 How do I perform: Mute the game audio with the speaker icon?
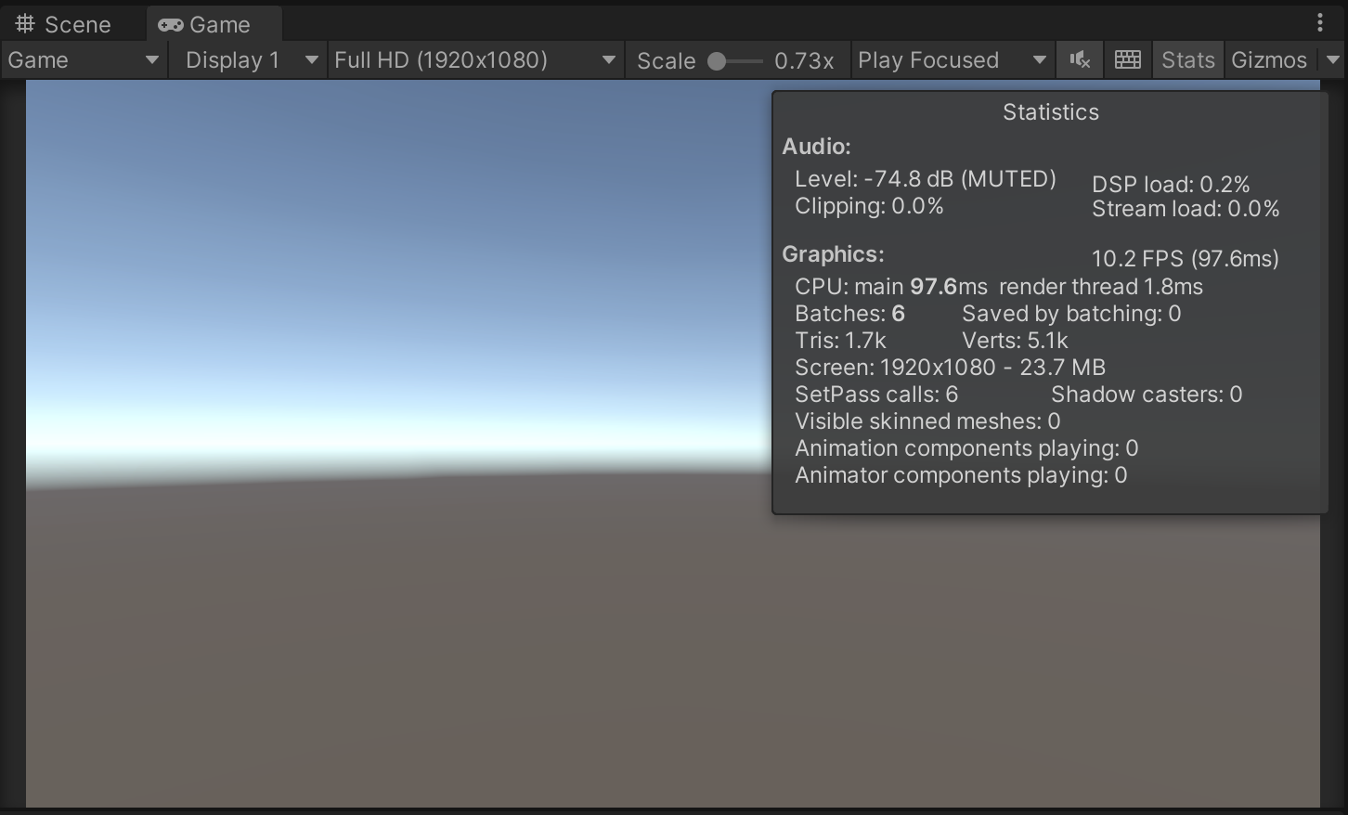pos(1079,60)
